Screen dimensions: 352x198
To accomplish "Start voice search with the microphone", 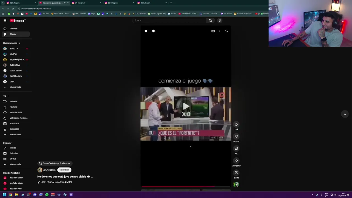I will [x=219, y=20].
